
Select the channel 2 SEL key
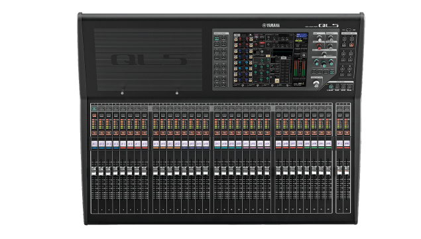101,109
